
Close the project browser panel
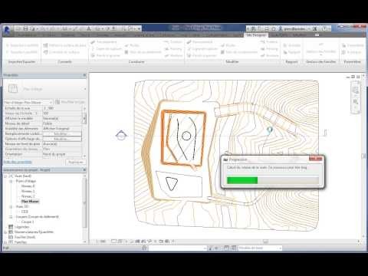(84, 169)
